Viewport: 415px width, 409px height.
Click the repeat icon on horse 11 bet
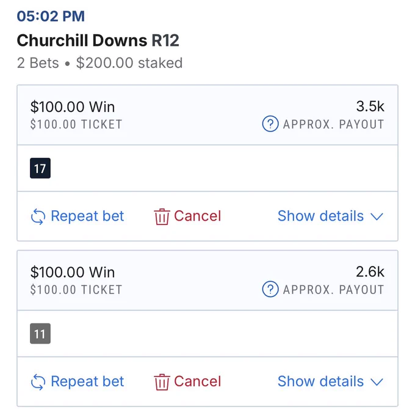click(x=38, y=382)
